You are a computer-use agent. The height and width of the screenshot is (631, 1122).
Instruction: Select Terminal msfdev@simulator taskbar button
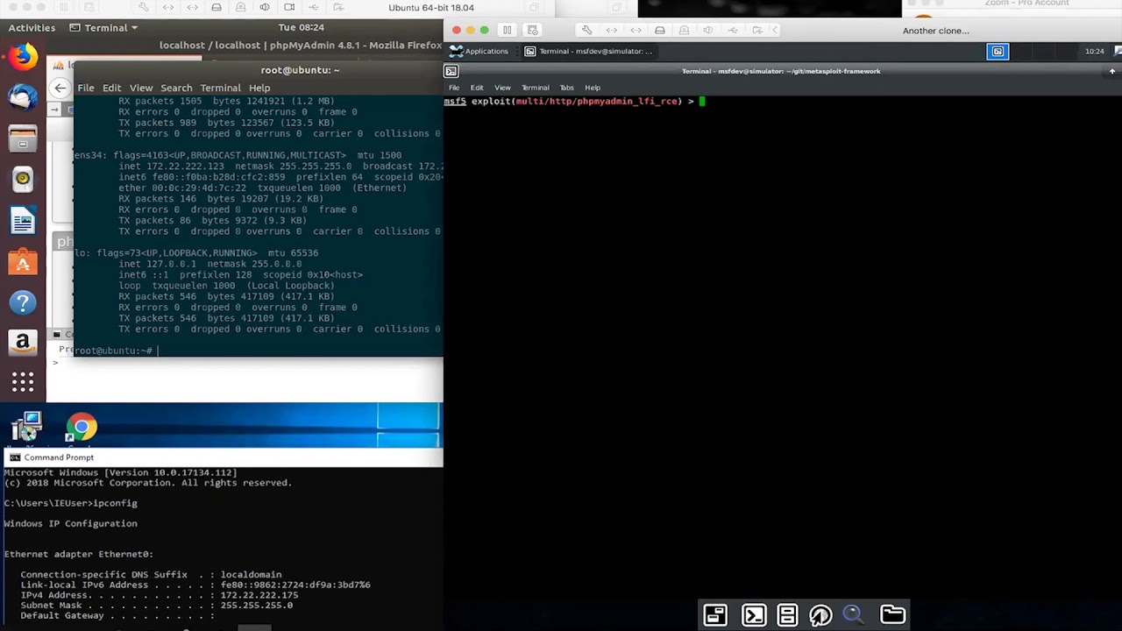589,51
